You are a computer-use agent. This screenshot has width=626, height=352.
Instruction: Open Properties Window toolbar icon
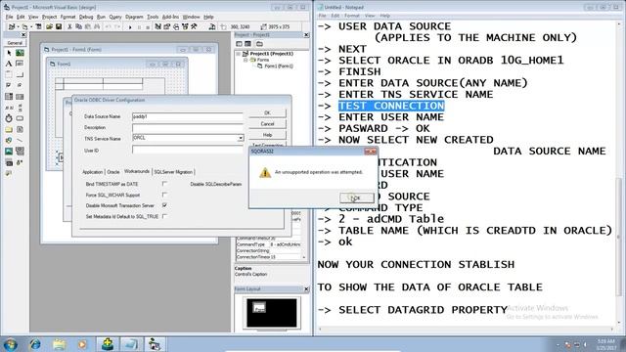167,26
